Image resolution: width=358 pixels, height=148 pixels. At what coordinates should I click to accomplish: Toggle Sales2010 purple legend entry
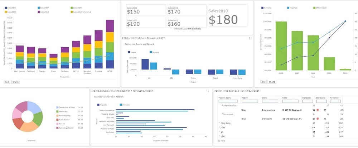pyautogui.click(x=43, y=12)
